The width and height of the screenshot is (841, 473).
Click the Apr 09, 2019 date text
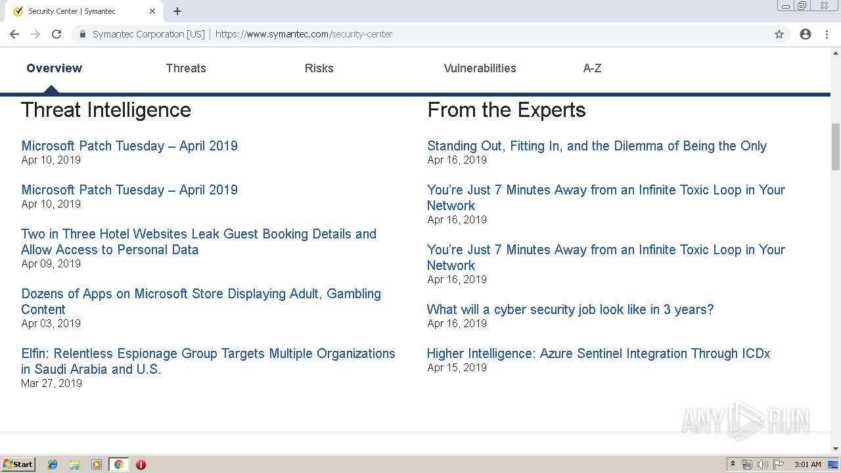[51, 264]
